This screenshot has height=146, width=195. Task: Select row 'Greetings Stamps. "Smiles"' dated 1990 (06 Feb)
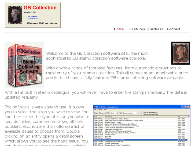click(141, 122)
